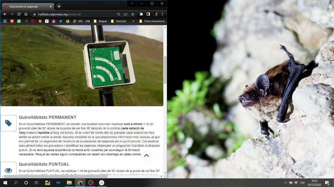The height and width of the screenshot is (187, 334).
Task: Reload the habitats.ratpenats.org page
Action: point(19,14)
